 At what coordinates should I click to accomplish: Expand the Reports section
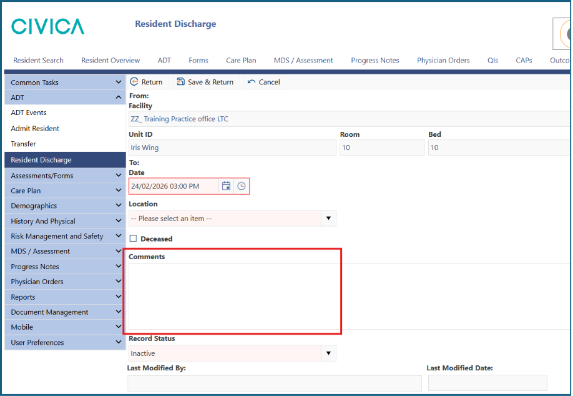point(65,297)
